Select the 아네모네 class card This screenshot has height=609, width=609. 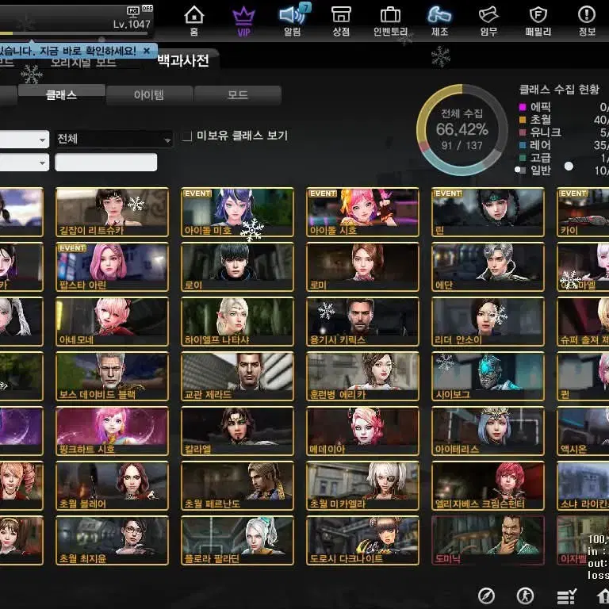[x=113, y=322]
